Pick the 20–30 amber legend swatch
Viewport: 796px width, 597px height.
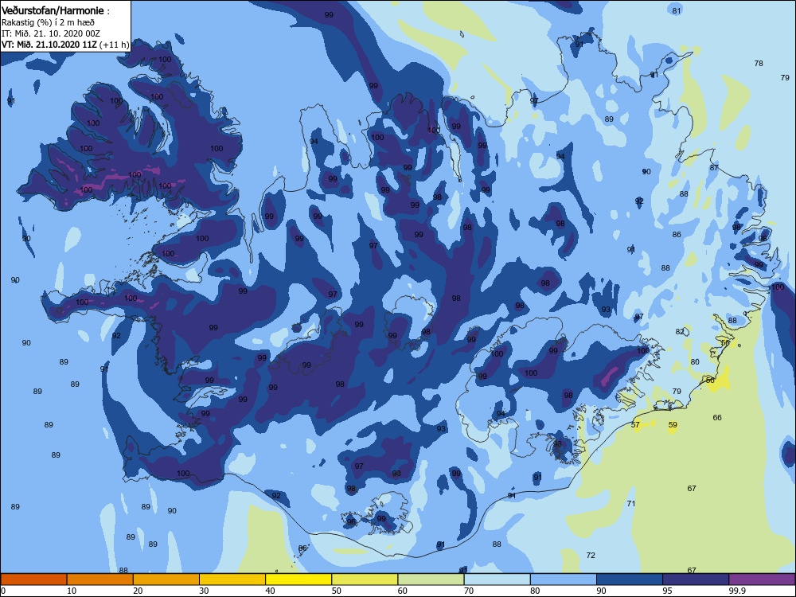pyautogui.click(x=166, y=579)
